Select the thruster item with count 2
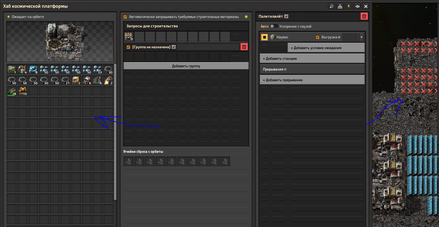The image size is (439, 227). click(108, 80)
